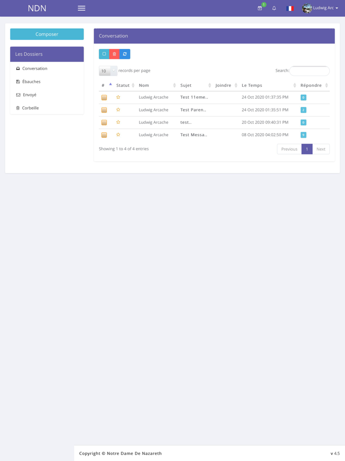Click the hamburger menu icon

81,8
